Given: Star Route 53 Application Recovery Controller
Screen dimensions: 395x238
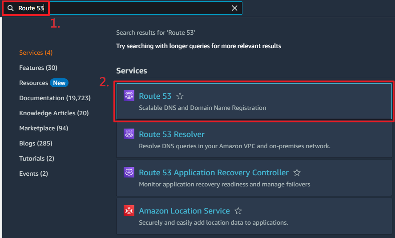Looking at the screenshot, I should [x=297, y=173].
